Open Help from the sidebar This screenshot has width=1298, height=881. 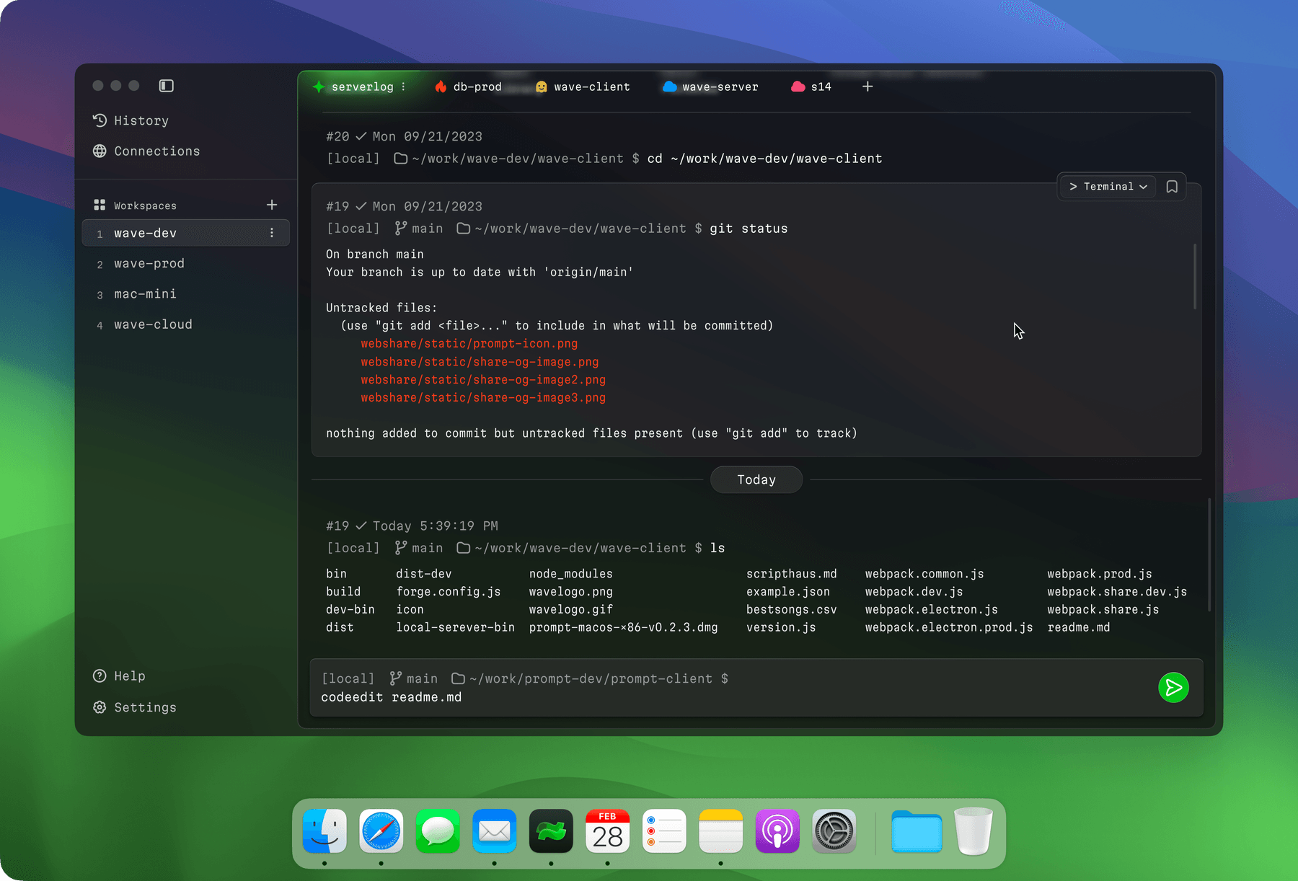129,676
